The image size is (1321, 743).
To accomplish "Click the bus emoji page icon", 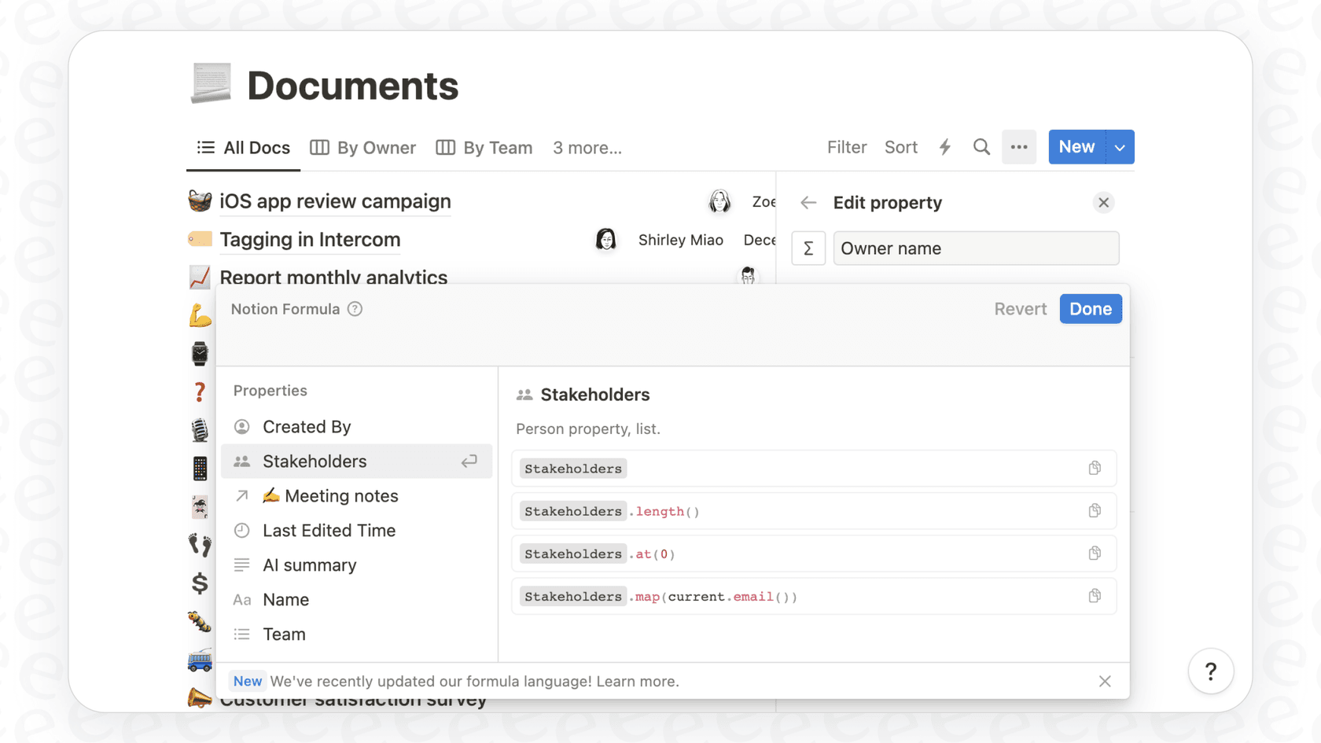I will [201, 661].
